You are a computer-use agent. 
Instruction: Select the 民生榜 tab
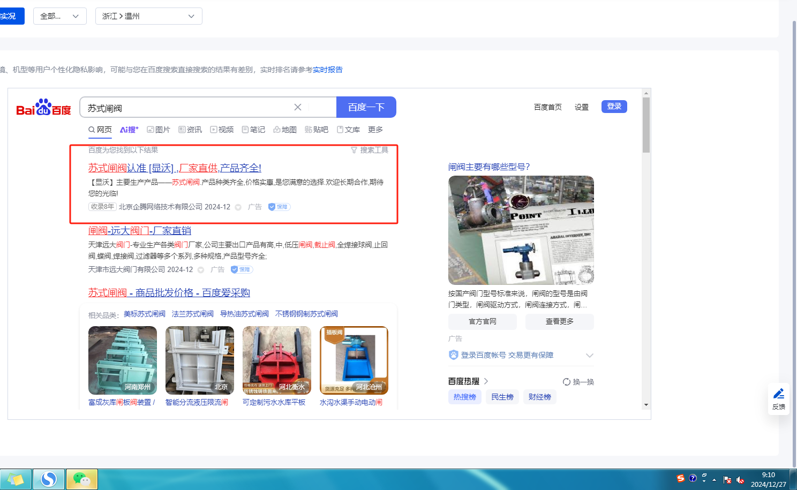[502, 397]
